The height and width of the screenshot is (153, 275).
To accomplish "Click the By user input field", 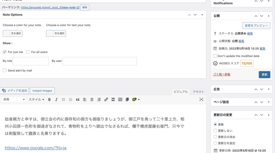I will pos(100,61).
